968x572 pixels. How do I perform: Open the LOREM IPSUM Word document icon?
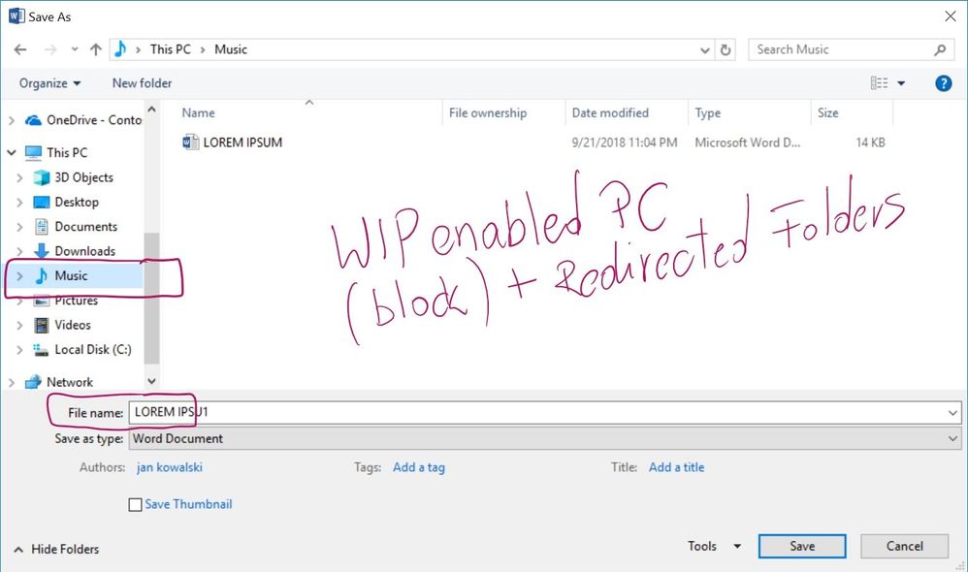191,142
